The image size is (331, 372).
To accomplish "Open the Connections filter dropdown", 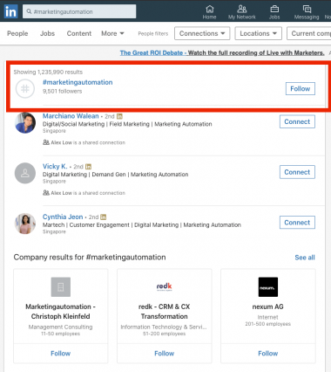I will 202,33.
